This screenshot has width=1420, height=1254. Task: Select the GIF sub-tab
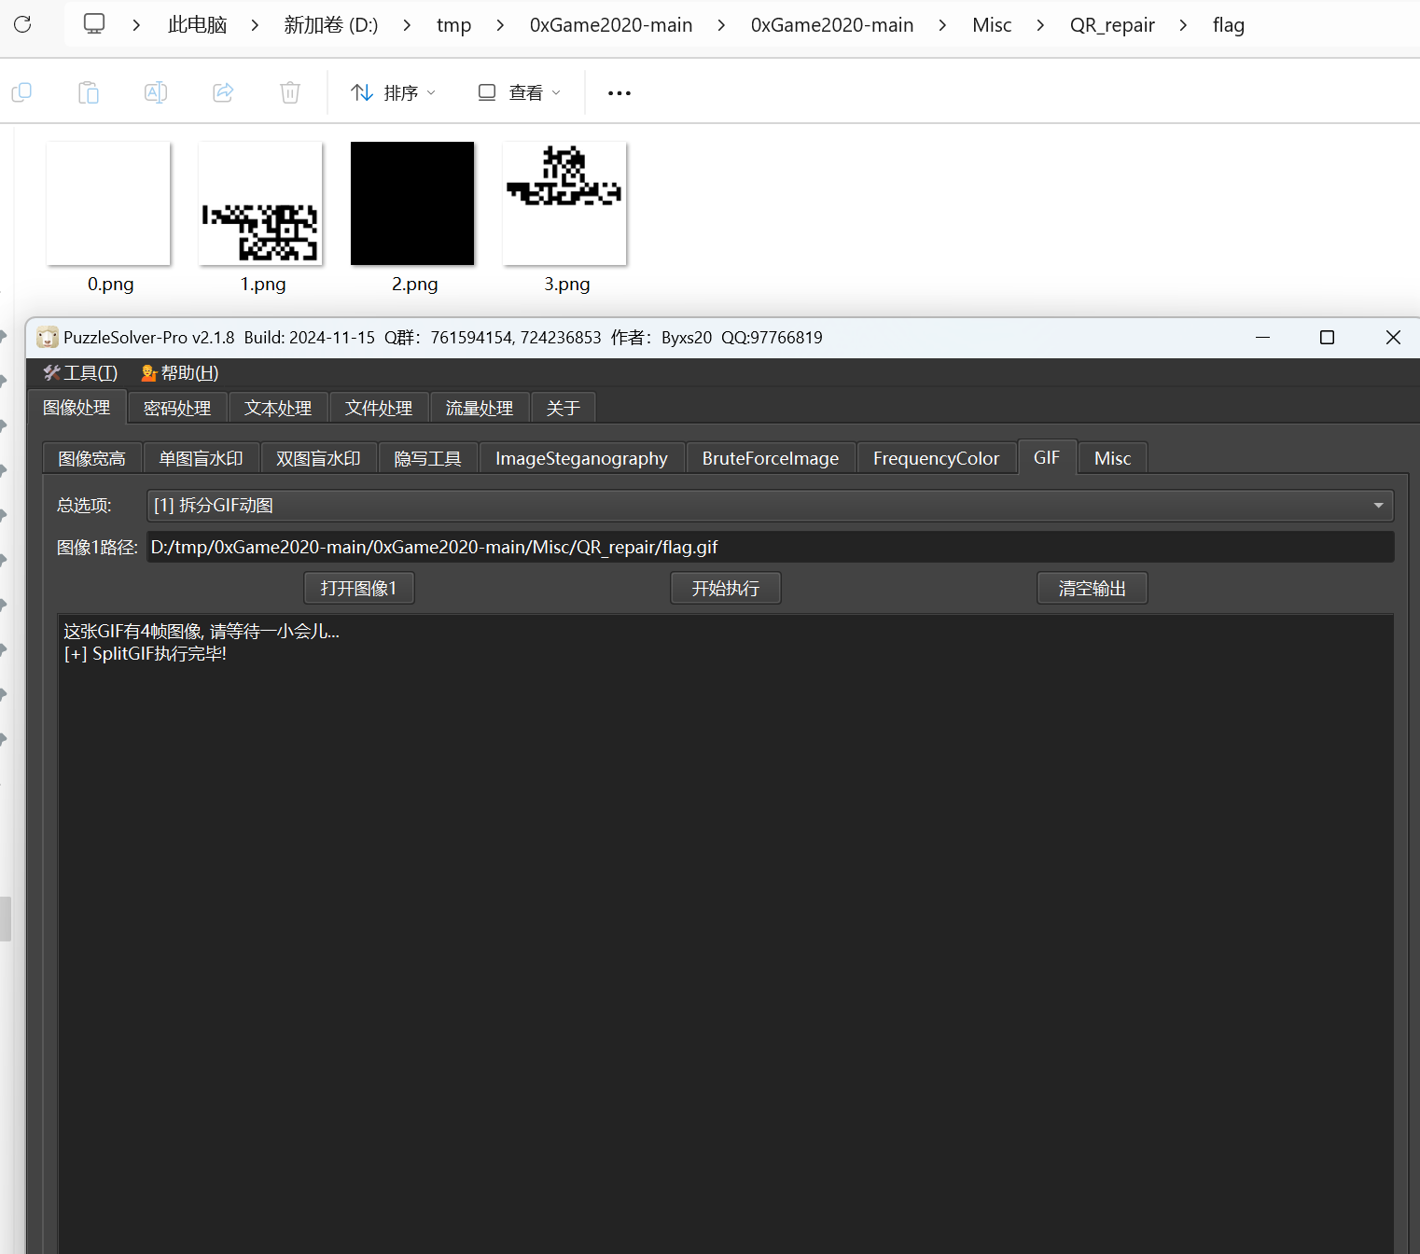1047,457
